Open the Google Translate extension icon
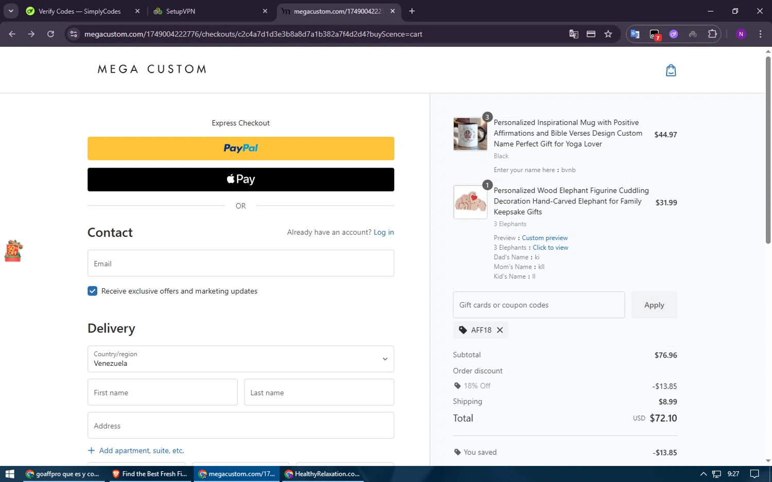This screenshot has height=482, width=772. tap(635, 34)
